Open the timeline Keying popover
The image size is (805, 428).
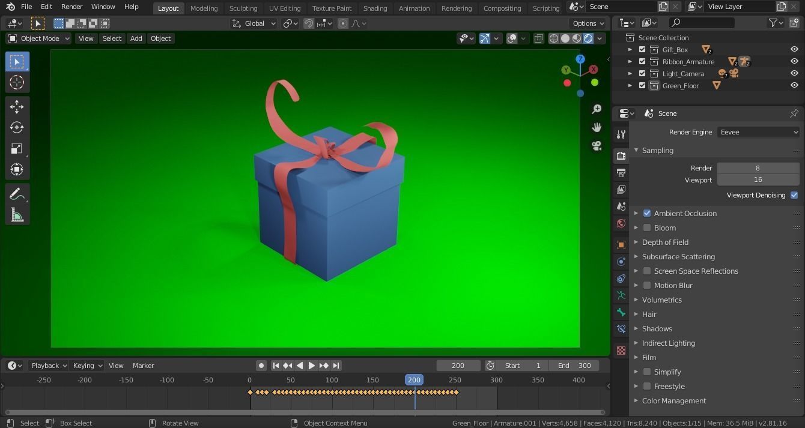(x=87, y=366)
